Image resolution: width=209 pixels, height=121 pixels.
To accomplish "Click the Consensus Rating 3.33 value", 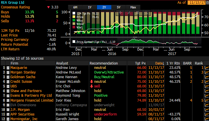I will click(55, 7).
